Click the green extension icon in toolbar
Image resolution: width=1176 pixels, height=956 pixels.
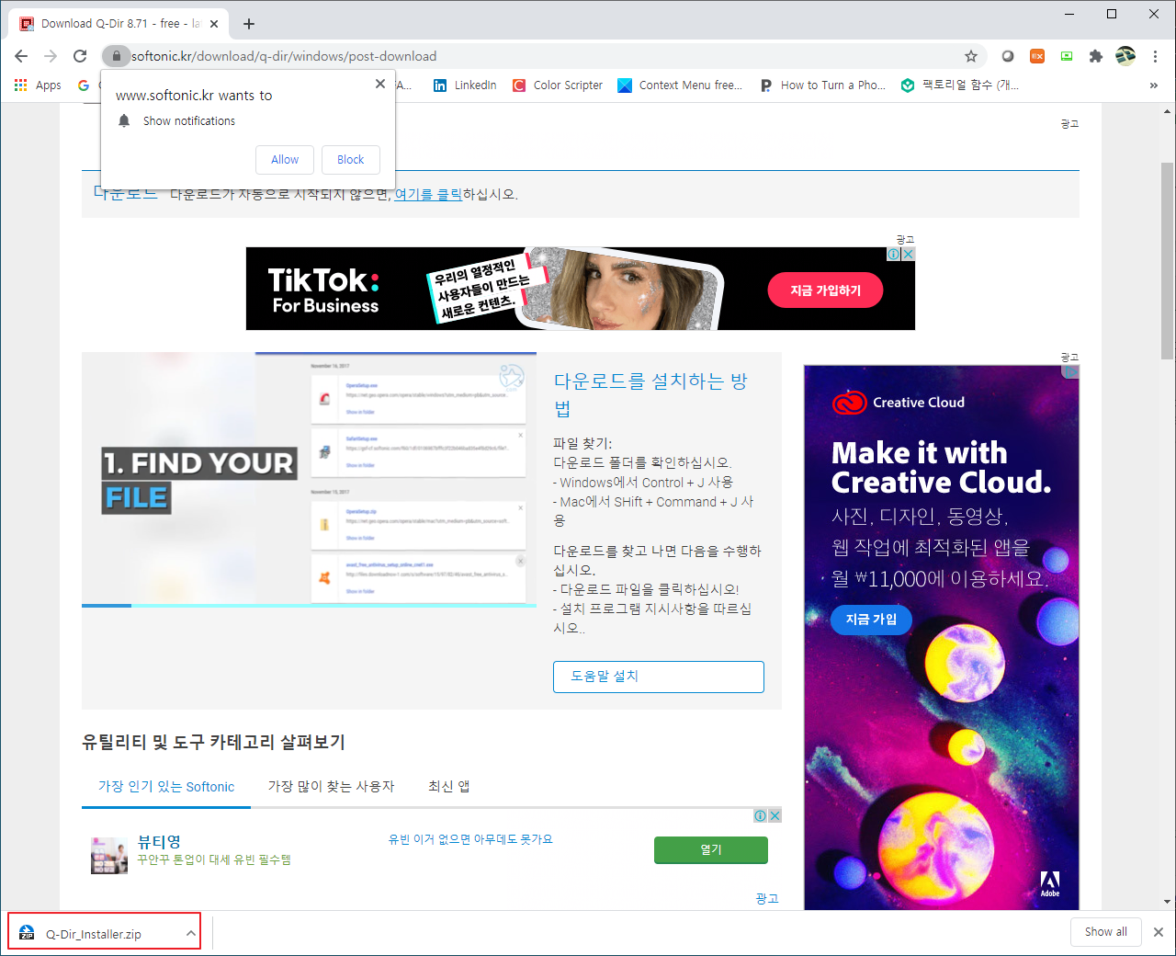click(1067, 56)
